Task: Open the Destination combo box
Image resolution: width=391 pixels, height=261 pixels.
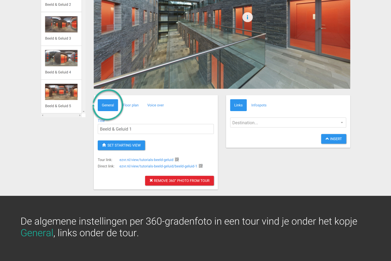Action: point(288,123)
